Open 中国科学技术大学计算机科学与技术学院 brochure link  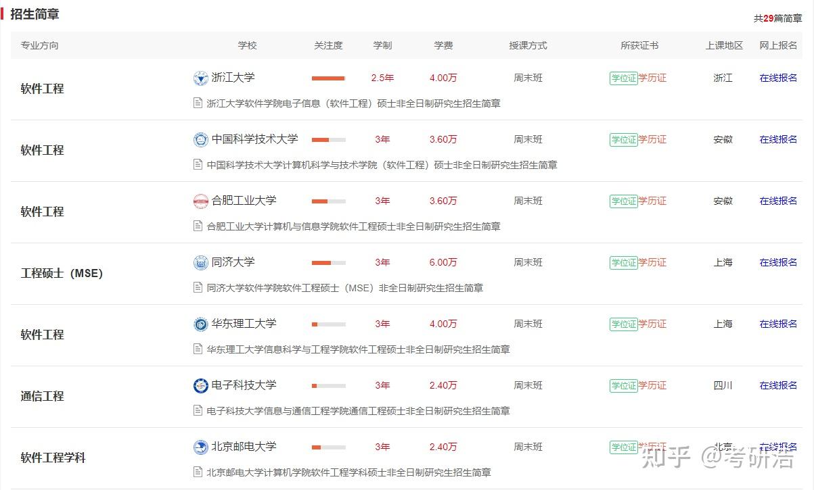(382, 165)
